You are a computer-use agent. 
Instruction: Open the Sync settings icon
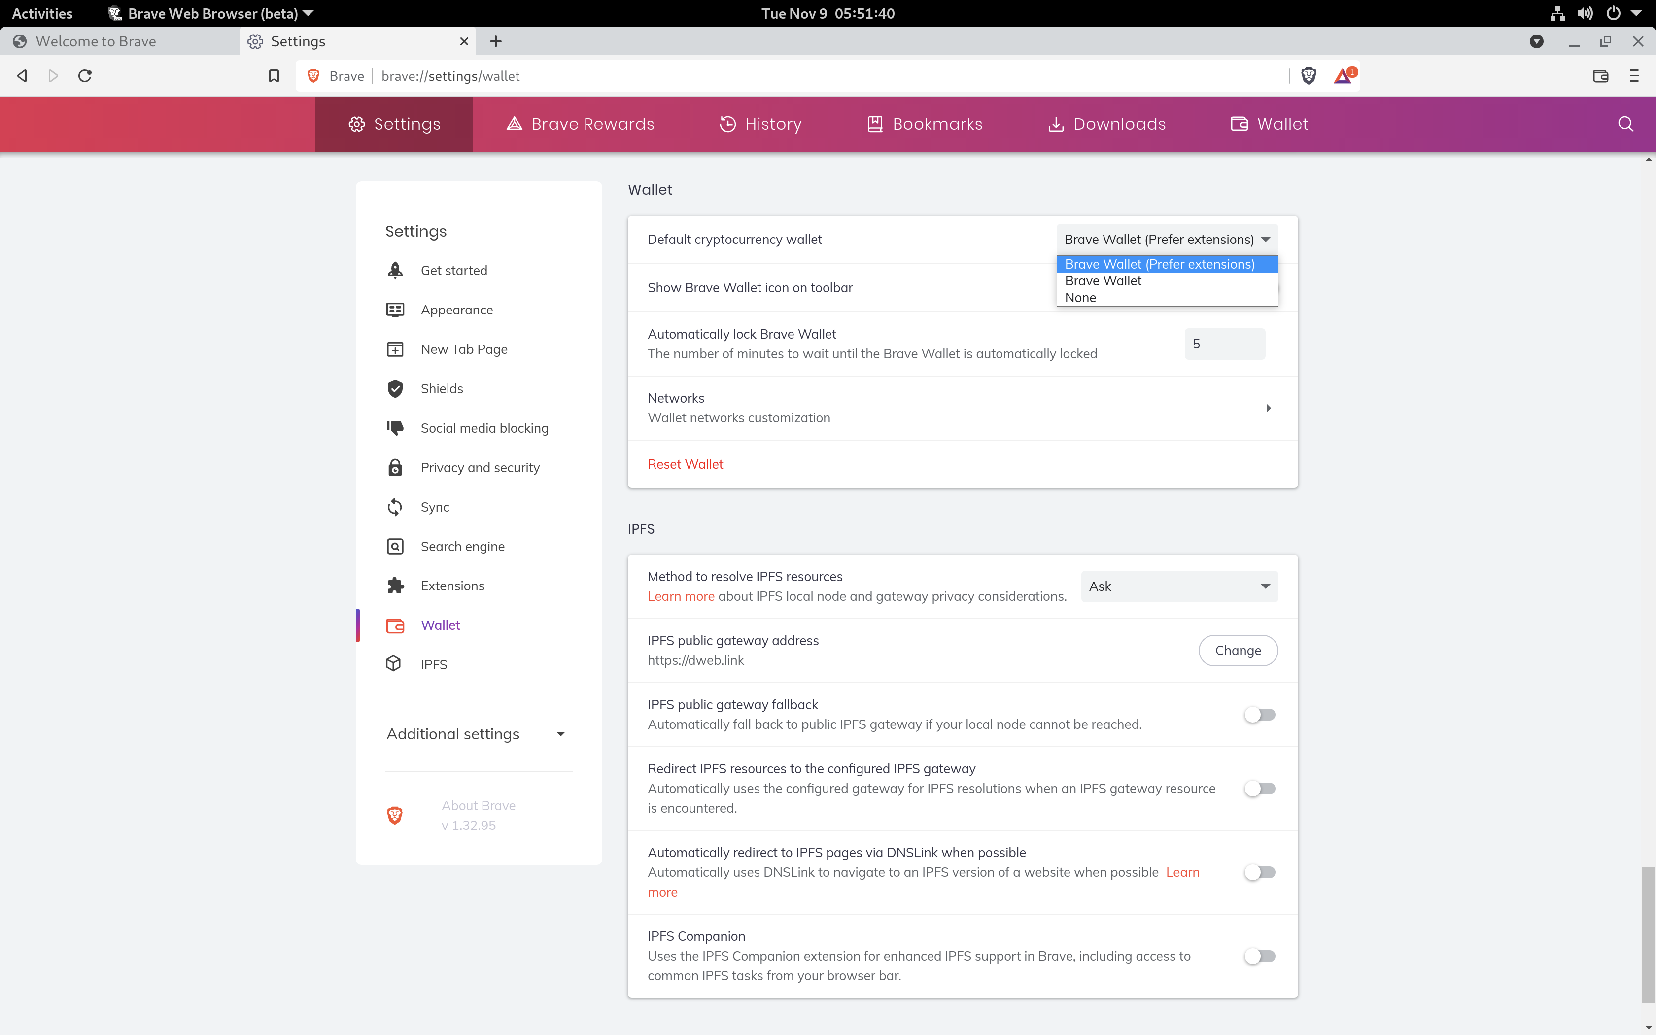pos(396,507)
